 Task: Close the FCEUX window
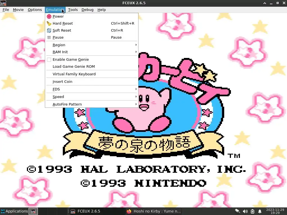(284, 3)
